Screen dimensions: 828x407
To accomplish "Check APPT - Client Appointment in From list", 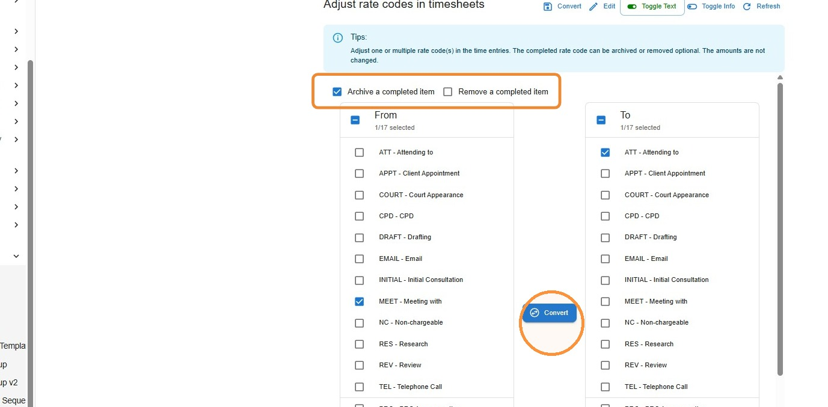I will 360,174.
